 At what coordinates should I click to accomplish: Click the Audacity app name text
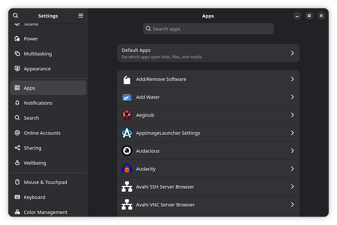point(146,169)
